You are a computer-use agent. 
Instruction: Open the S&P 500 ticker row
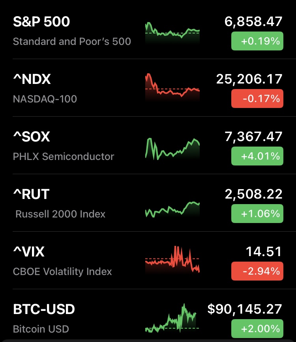41,22
